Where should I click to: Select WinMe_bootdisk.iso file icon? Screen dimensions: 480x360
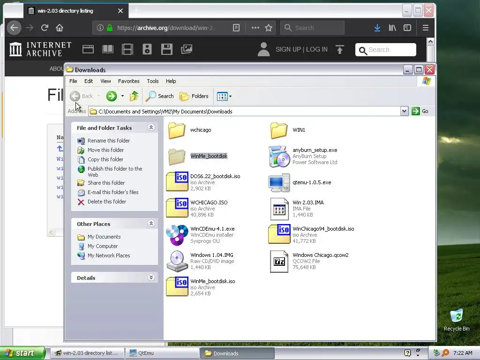pos(177,287)
